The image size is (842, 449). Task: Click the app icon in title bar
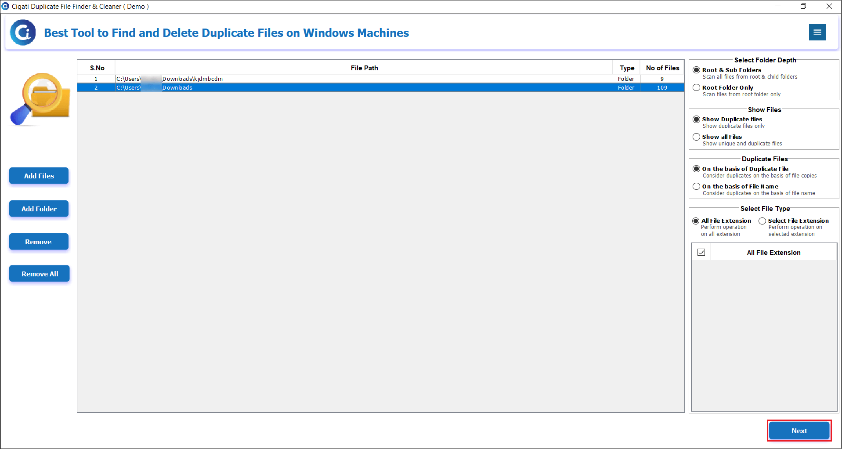coord(5,6)
